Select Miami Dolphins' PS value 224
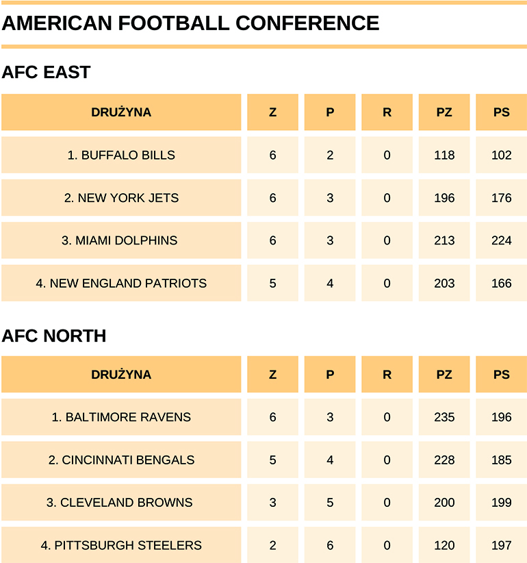This screenshot has width=527, height=563. [501, 240]
